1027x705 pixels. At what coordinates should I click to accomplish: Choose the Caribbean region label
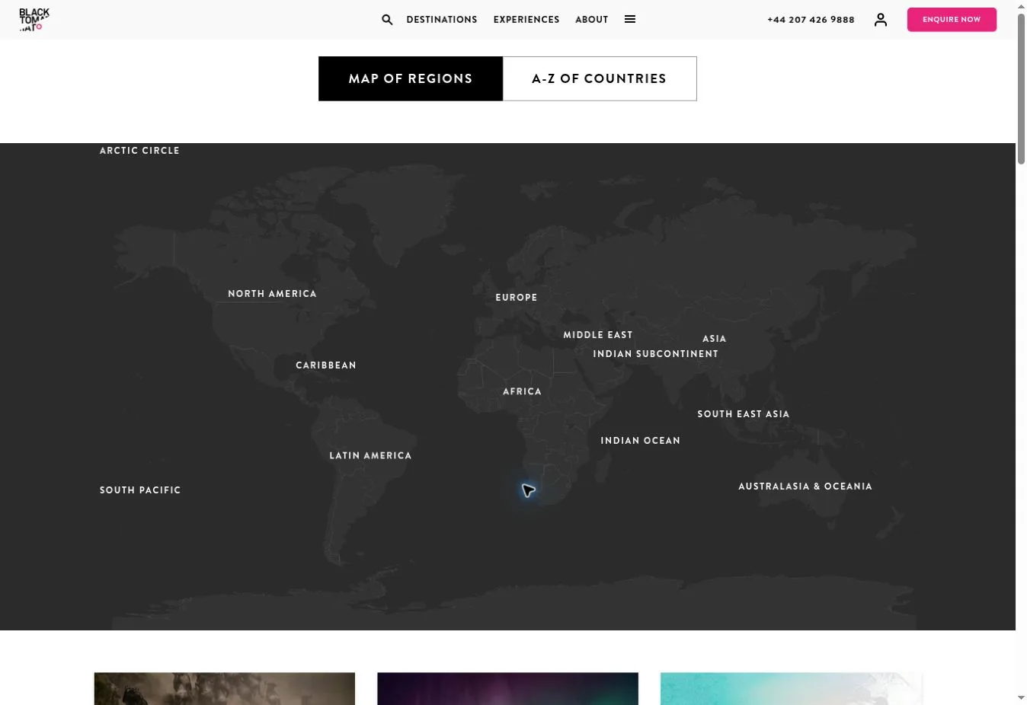(x=326, y=365)
